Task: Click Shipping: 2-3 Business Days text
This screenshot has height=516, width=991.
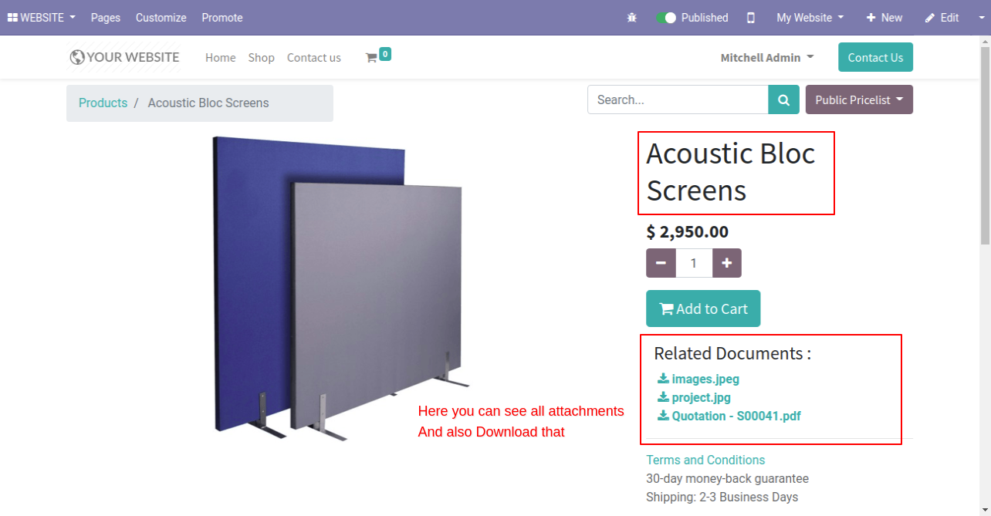Action: 722,497
